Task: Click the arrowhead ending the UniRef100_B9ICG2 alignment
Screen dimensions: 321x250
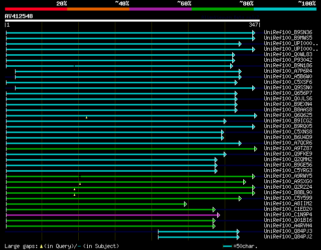Action: 225,121
